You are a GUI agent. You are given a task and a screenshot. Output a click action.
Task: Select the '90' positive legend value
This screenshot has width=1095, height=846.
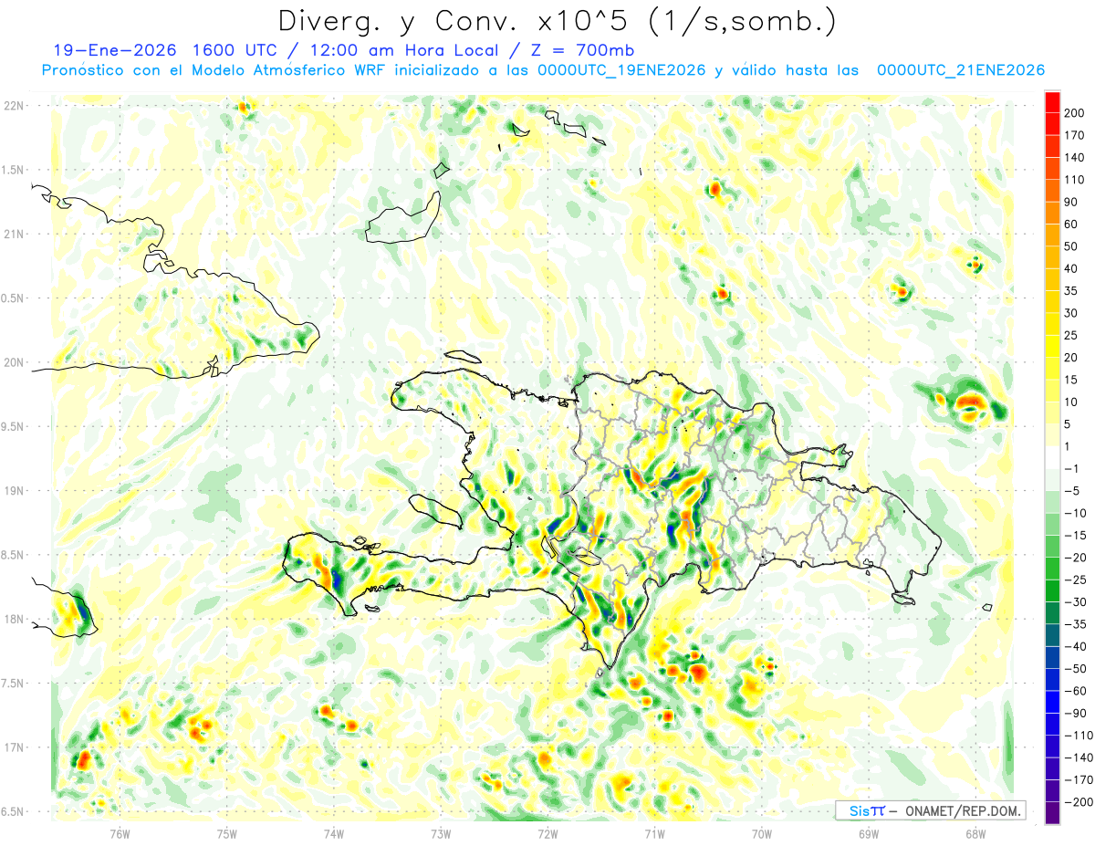point(1071,202)
